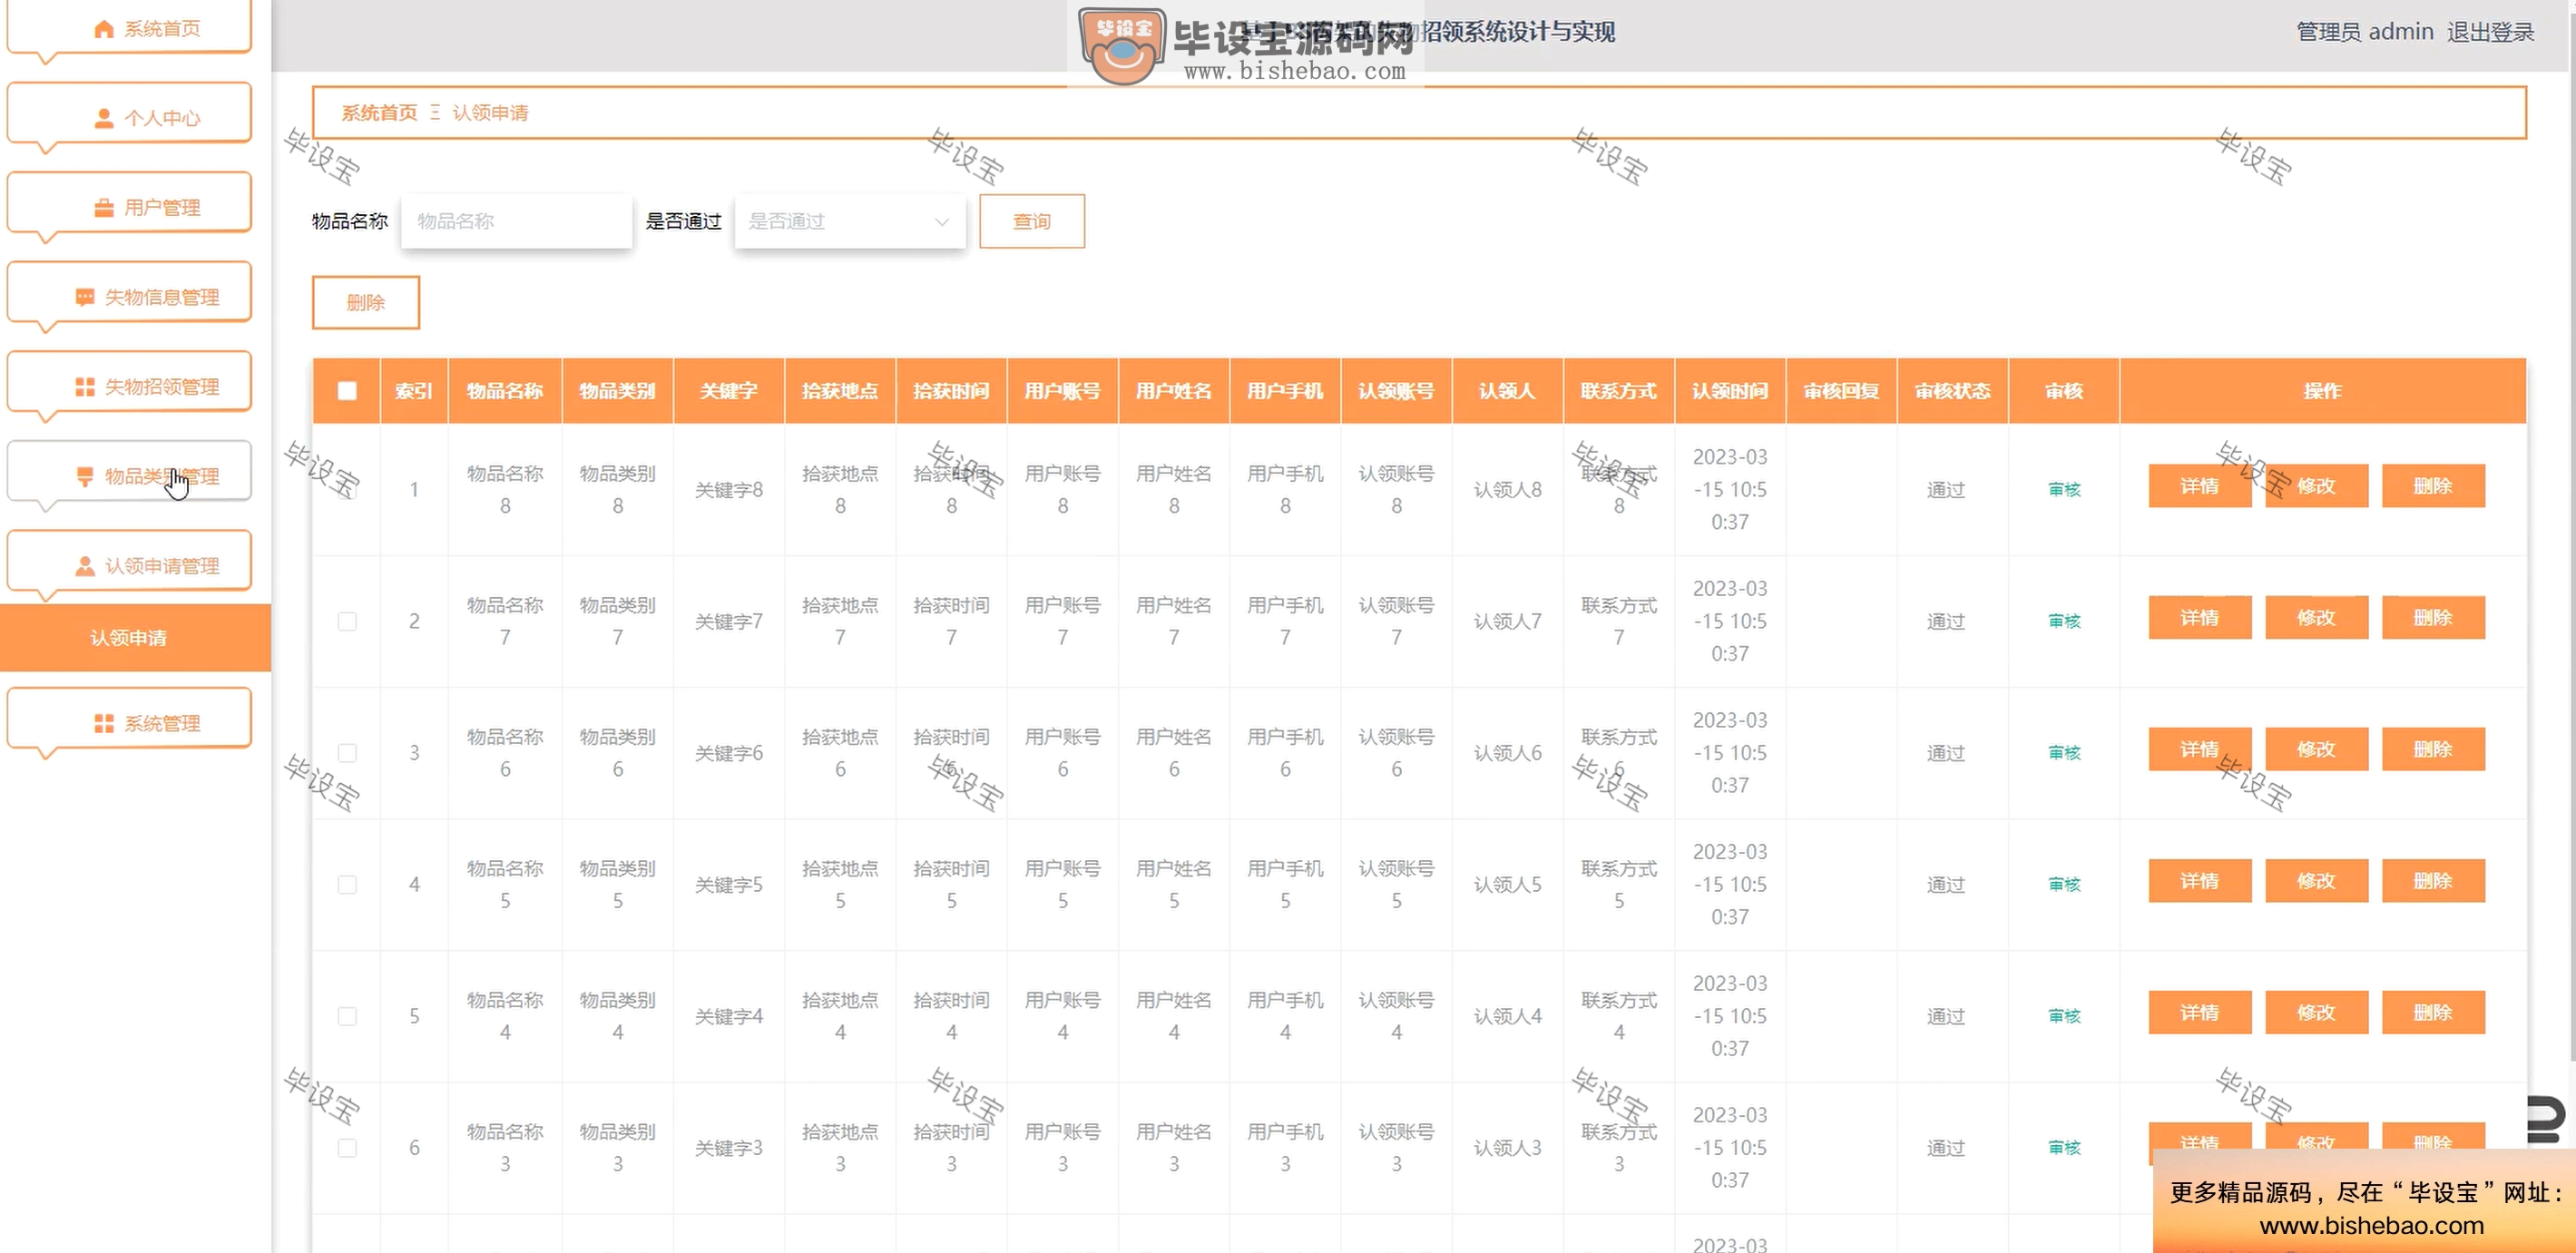Click 审核 link in row 5

2064,1016
